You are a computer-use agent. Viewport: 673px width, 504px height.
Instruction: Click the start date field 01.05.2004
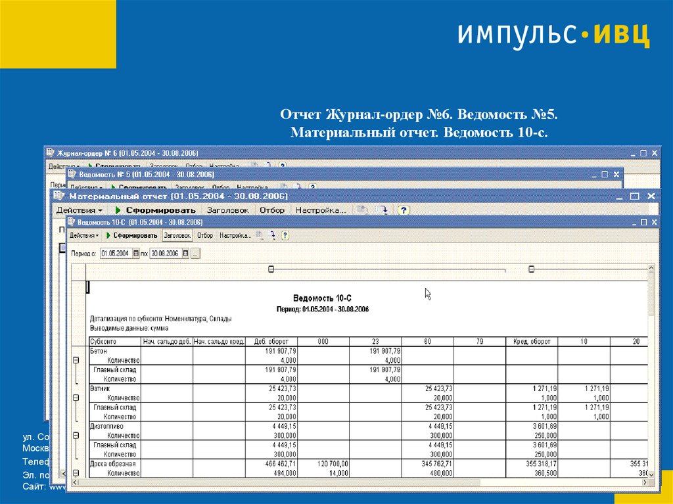116,253
